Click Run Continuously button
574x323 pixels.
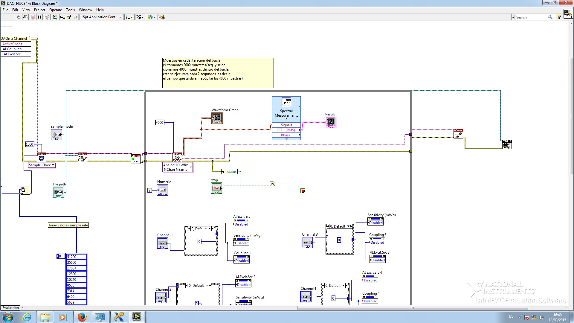pos(25,17)
